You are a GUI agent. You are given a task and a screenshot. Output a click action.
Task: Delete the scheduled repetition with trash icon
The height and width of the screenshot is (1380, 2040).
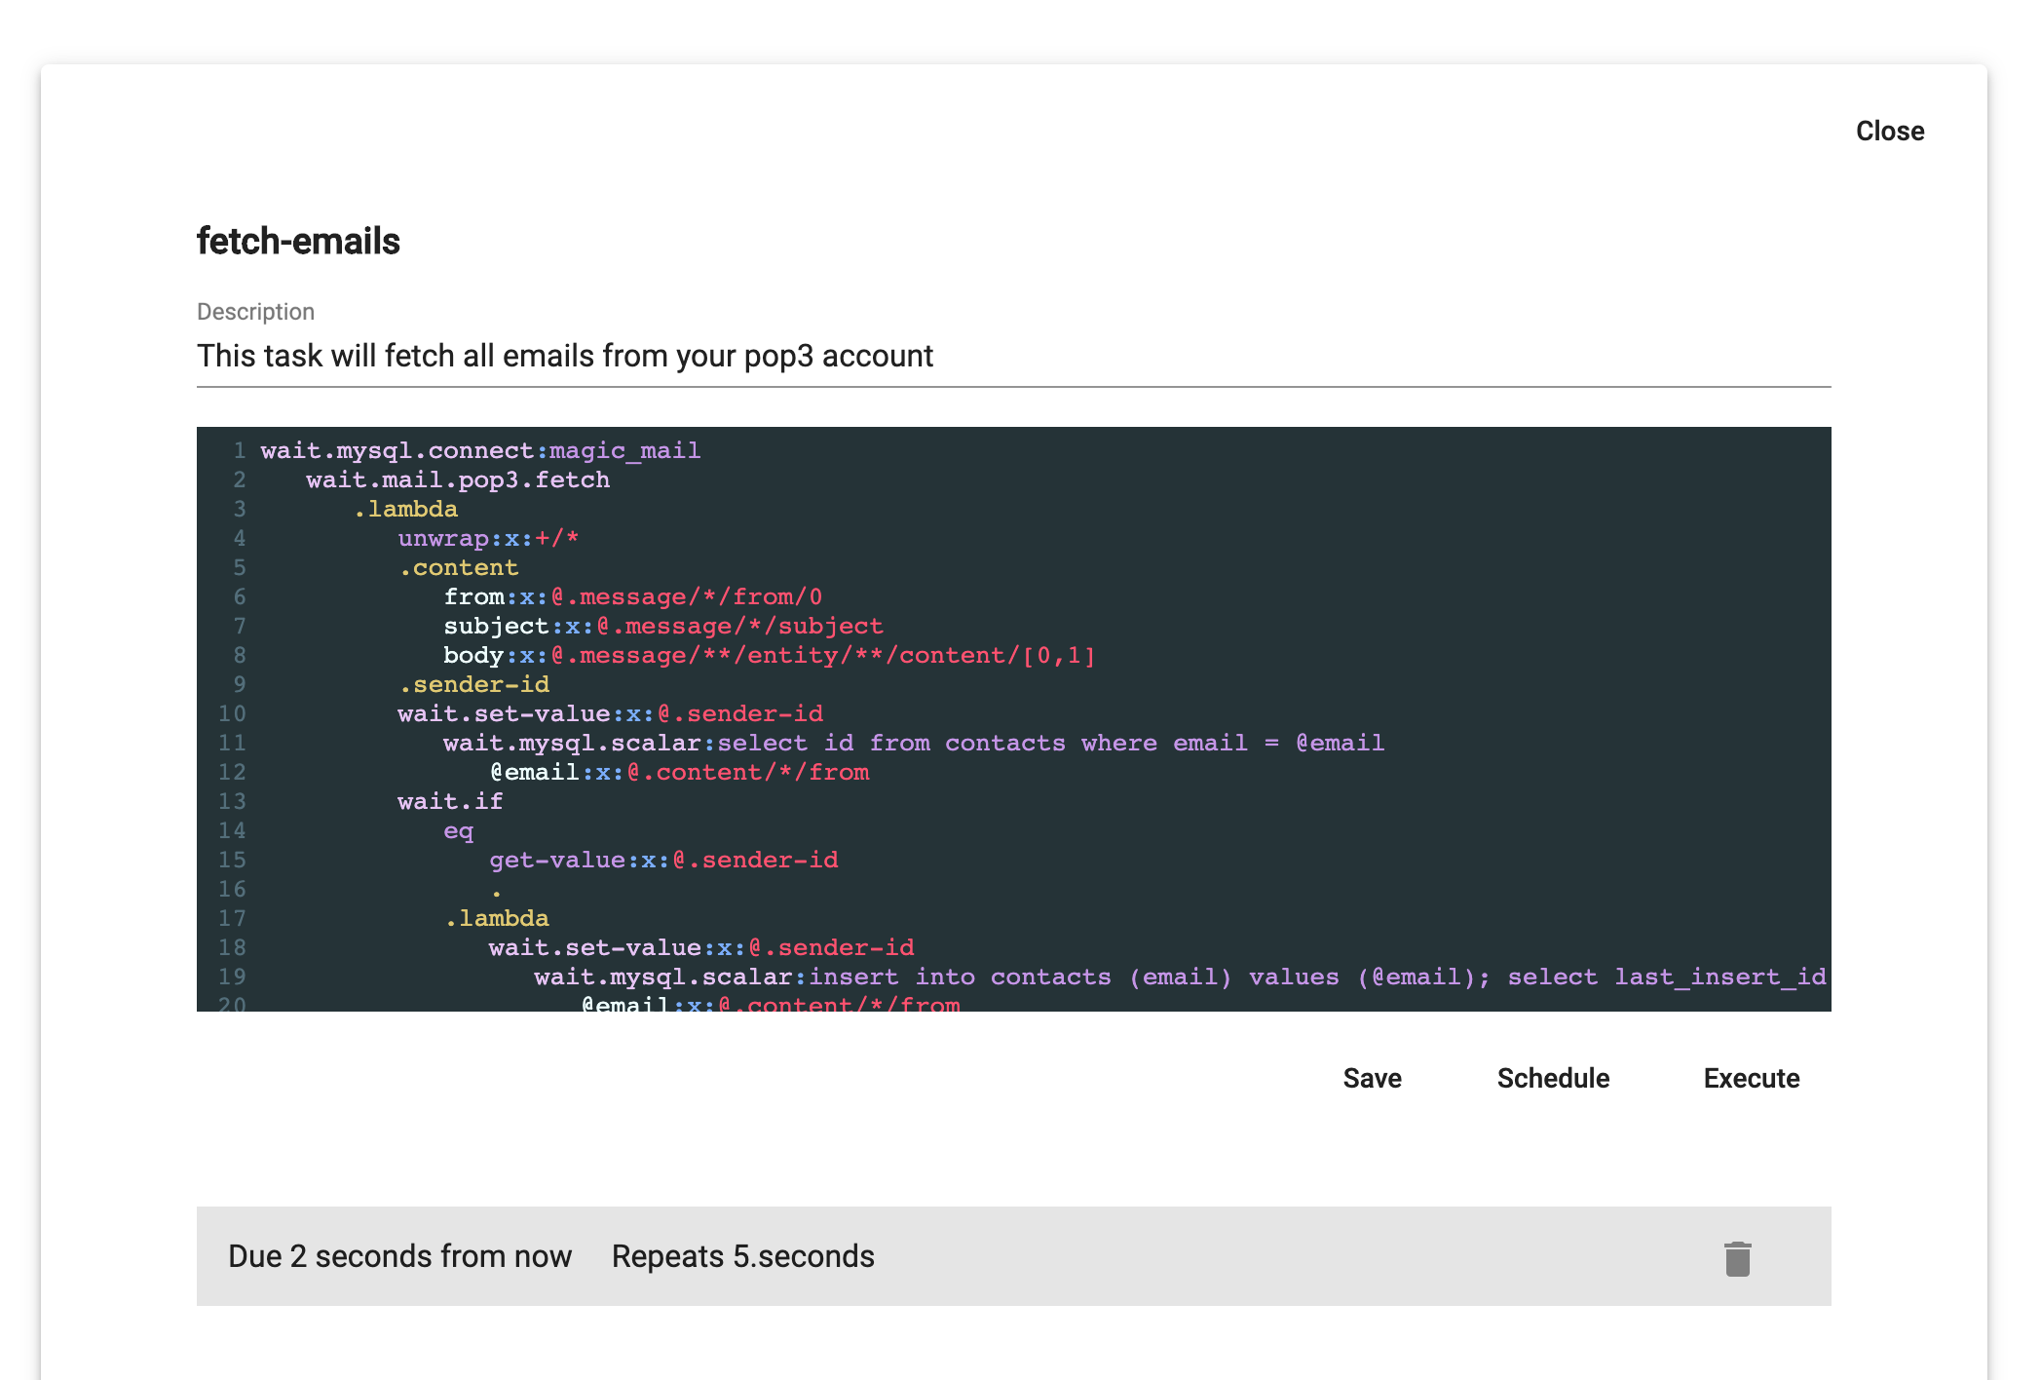[1737, 1258]
